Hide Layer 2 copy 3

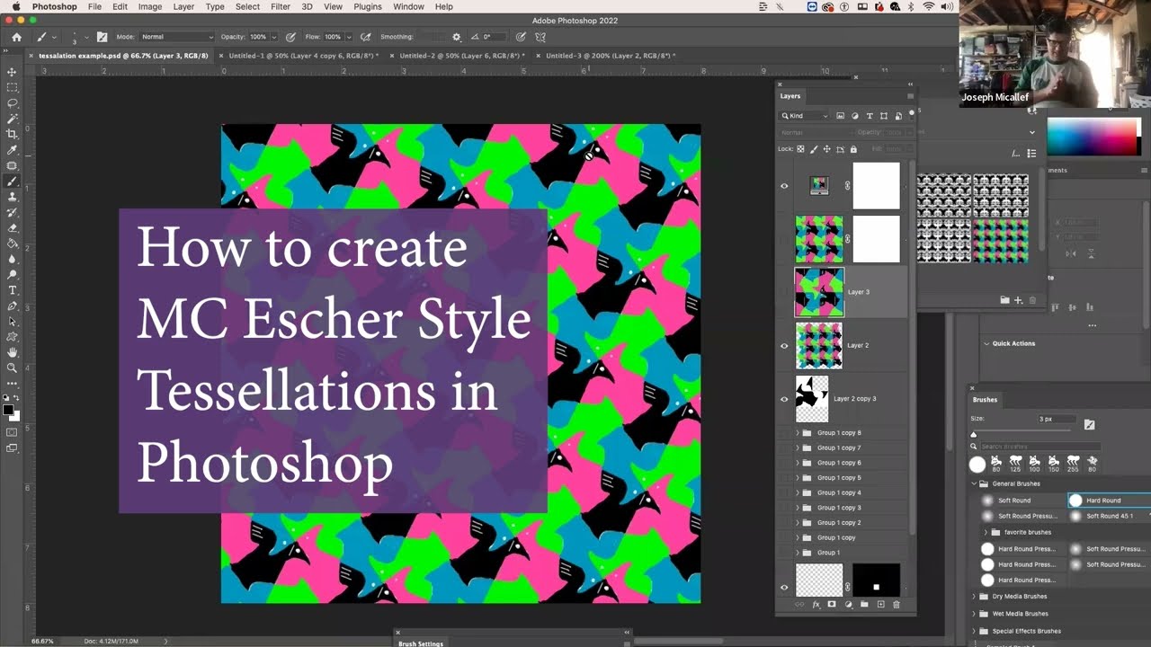point(784,399)
